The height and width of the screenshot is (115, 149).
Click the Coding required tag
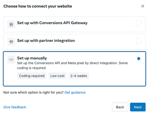coord(32,76)
